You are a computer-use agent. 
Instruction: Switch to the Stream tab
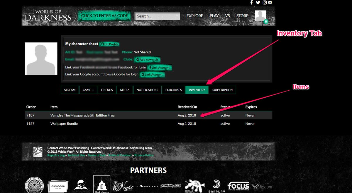(70, 90)
